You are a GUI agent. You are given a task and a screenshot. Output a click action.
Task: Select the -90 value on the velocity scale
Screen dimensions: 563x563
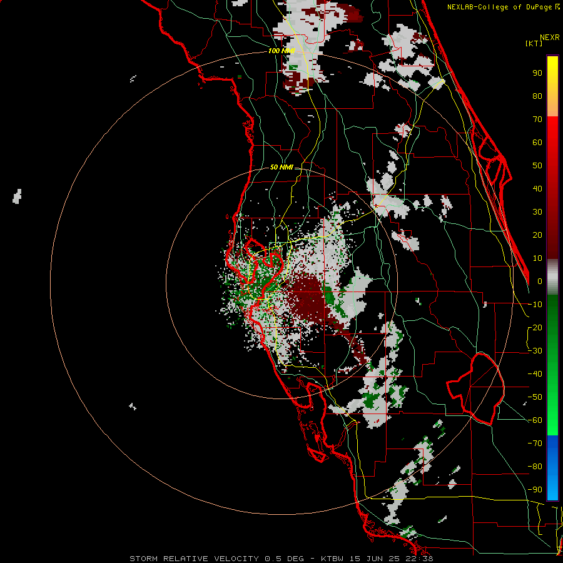[x=535, y=490]
